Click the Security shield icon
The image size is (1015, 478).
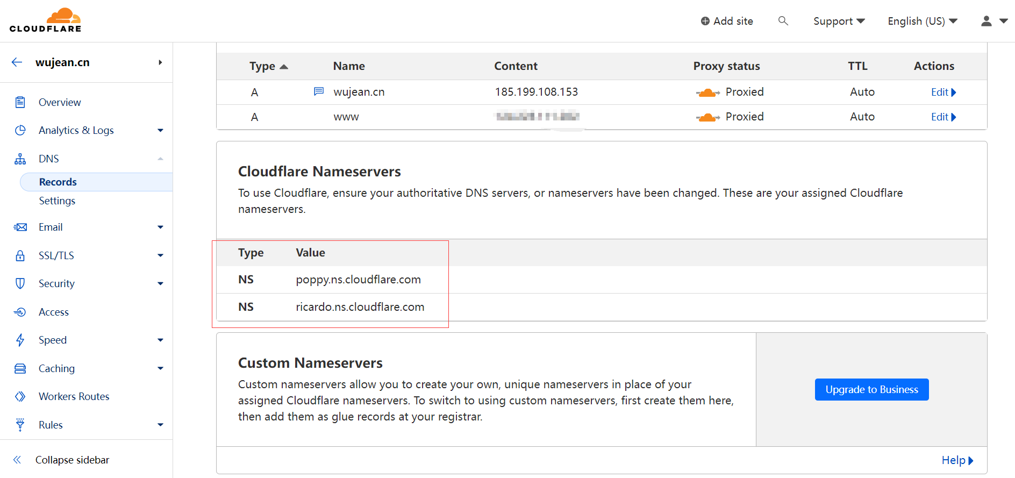(x=20, y=283)
